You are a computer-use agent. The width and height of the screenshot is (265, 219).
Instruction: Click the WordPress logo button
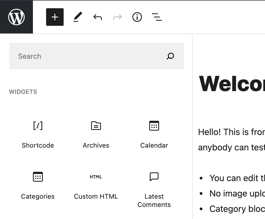tap(16, 17)
